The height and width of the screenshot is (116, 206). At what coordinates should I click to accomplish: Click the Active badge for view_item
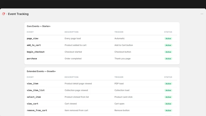pos(168,84)
